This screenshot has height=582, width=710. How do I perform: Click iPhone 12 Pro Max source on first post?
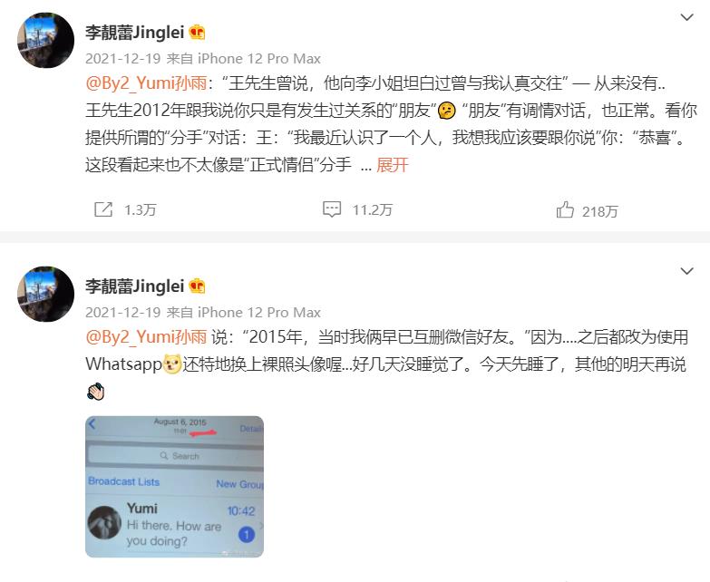259,59
